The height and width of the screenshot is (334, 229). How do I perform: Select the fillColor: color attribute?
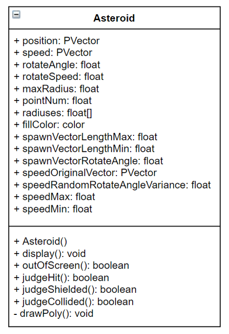tap(49, 125)
